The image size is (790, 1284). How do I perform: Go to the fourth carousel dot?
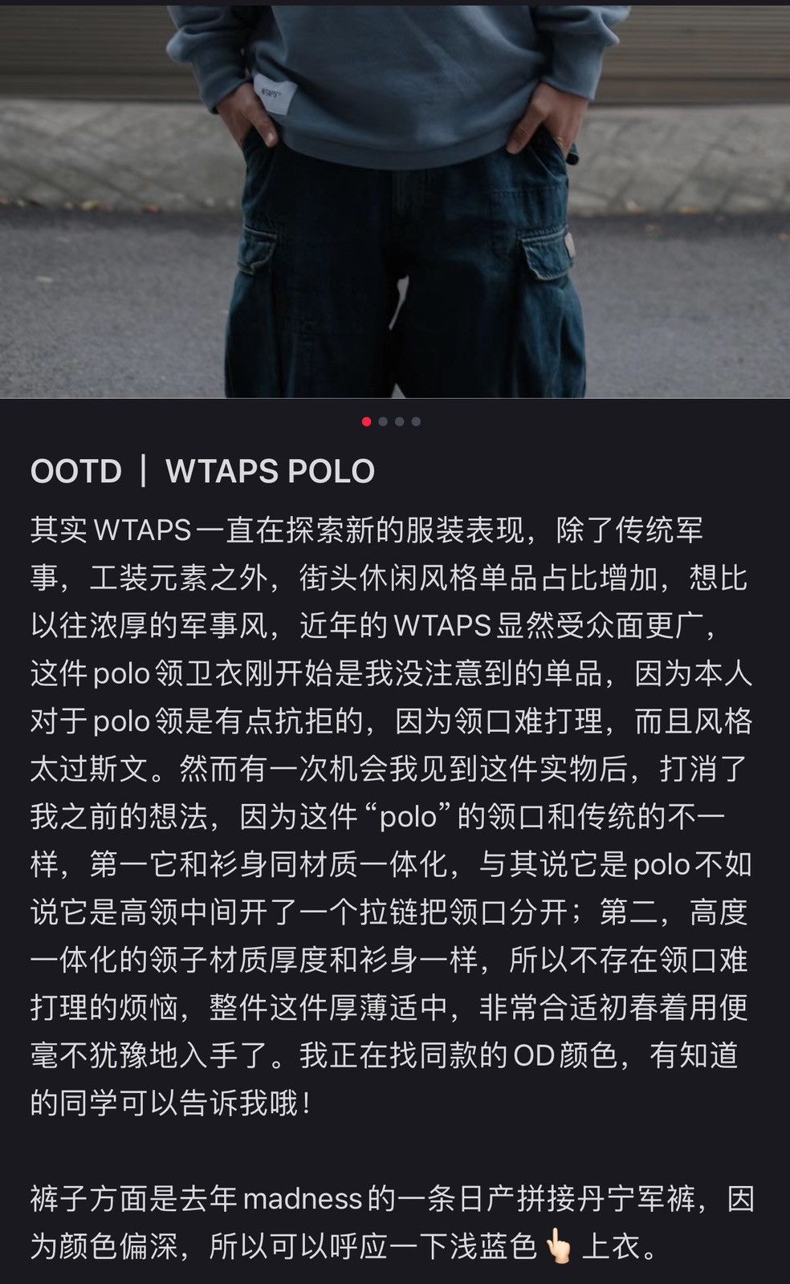tap(416, 421)
